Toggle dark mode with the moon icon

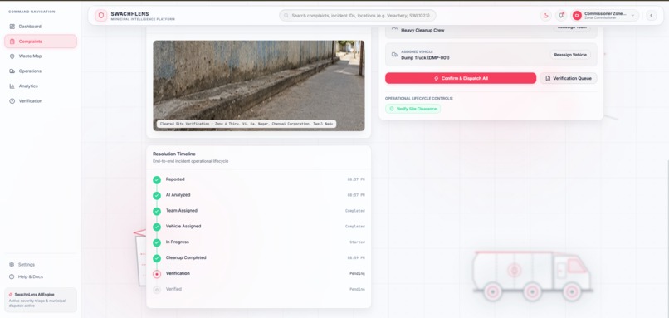pyautogui.click(x=545, y=16)
